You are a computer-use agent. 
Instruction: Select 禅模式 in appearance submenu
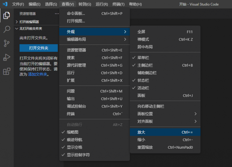[x=165, y=39]
